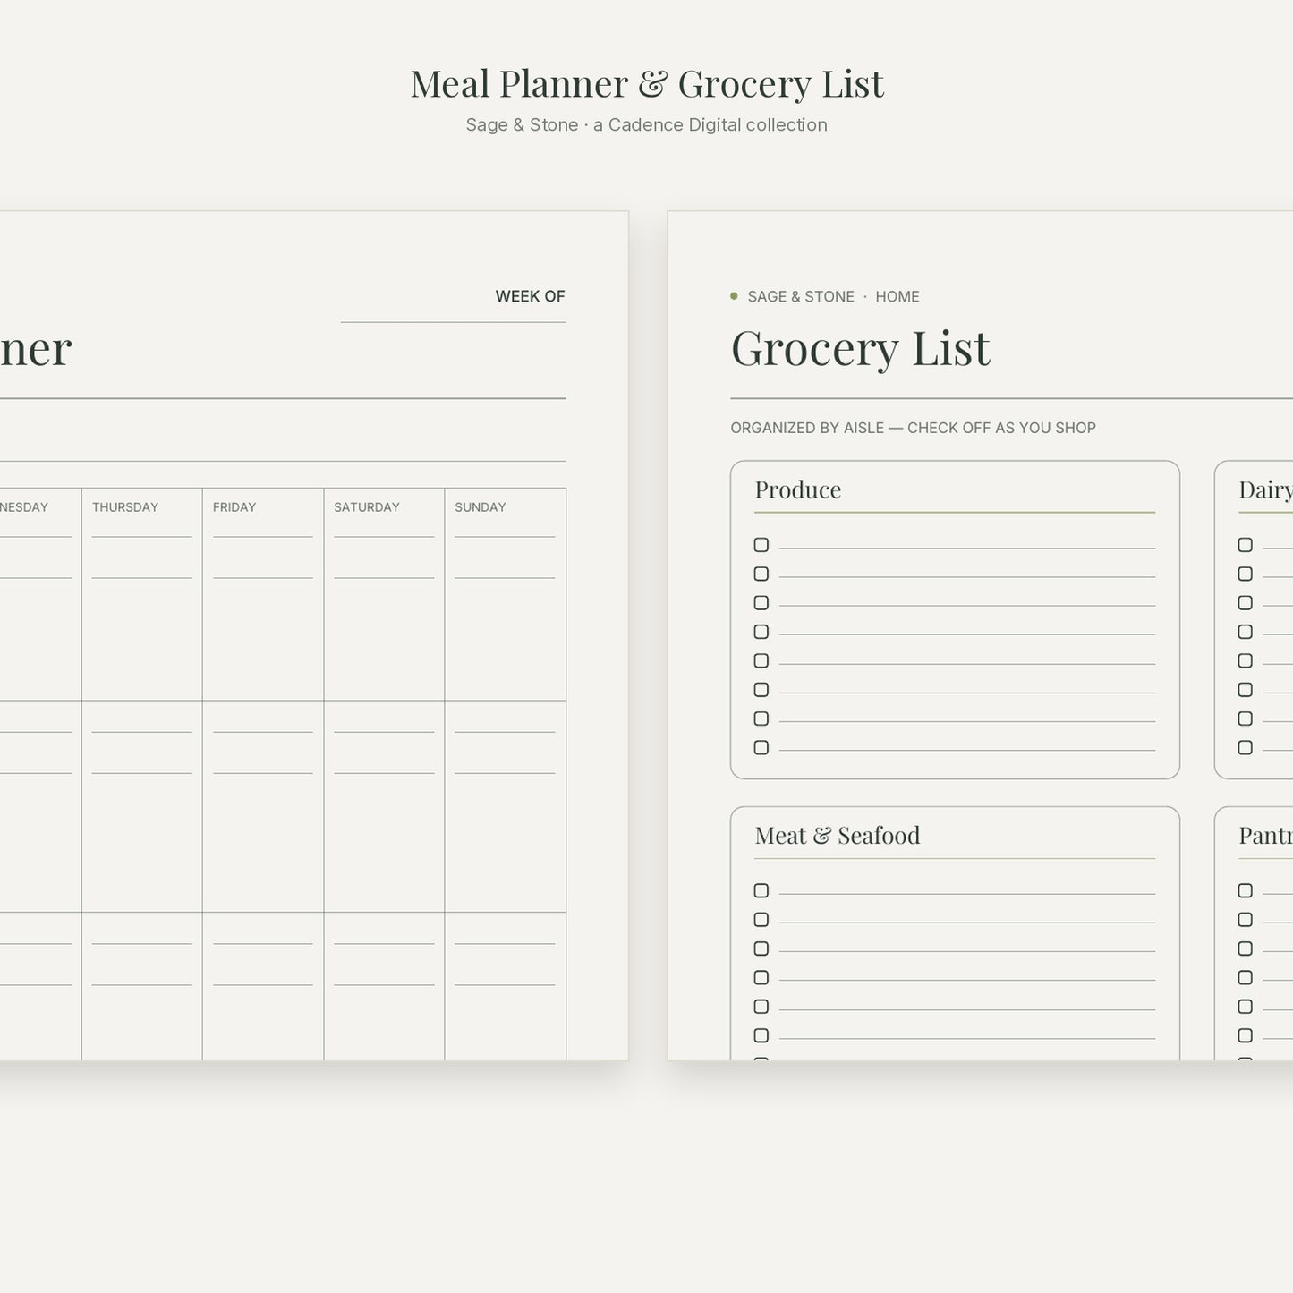Click the Meat & Seafood section heading
Image resolution: width=1293 pixels, height=1293 pixels.
point(838,836)
